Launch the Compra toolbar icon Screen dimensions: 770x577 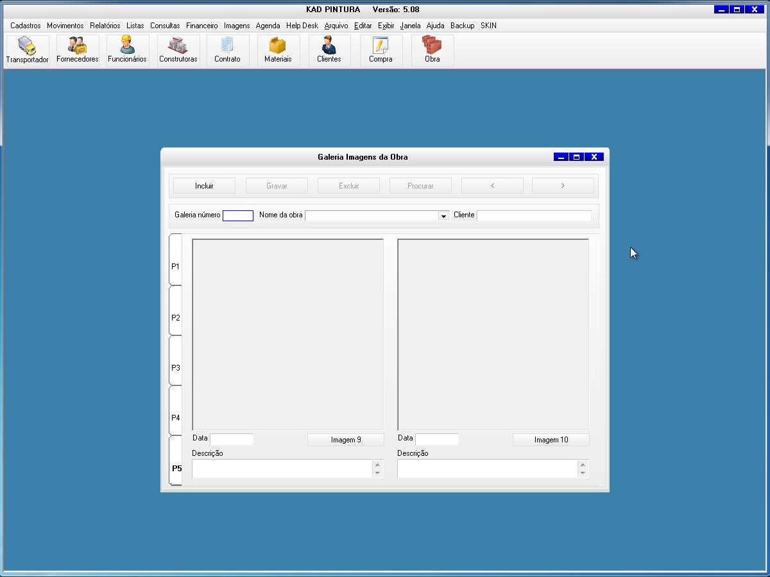pyautogui.click(x=381, y=50)
